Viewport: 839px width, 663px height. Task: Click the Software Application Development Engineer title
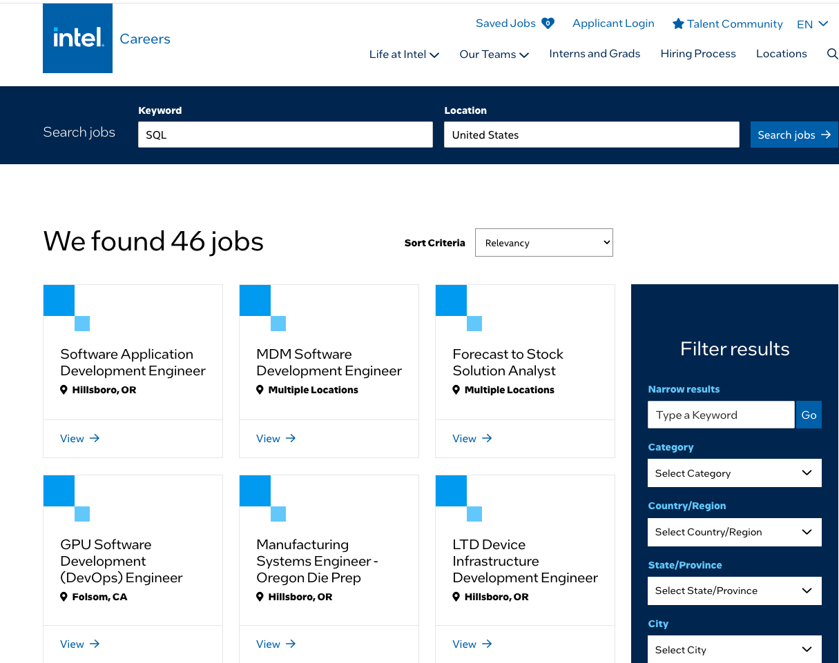(133, 362)
